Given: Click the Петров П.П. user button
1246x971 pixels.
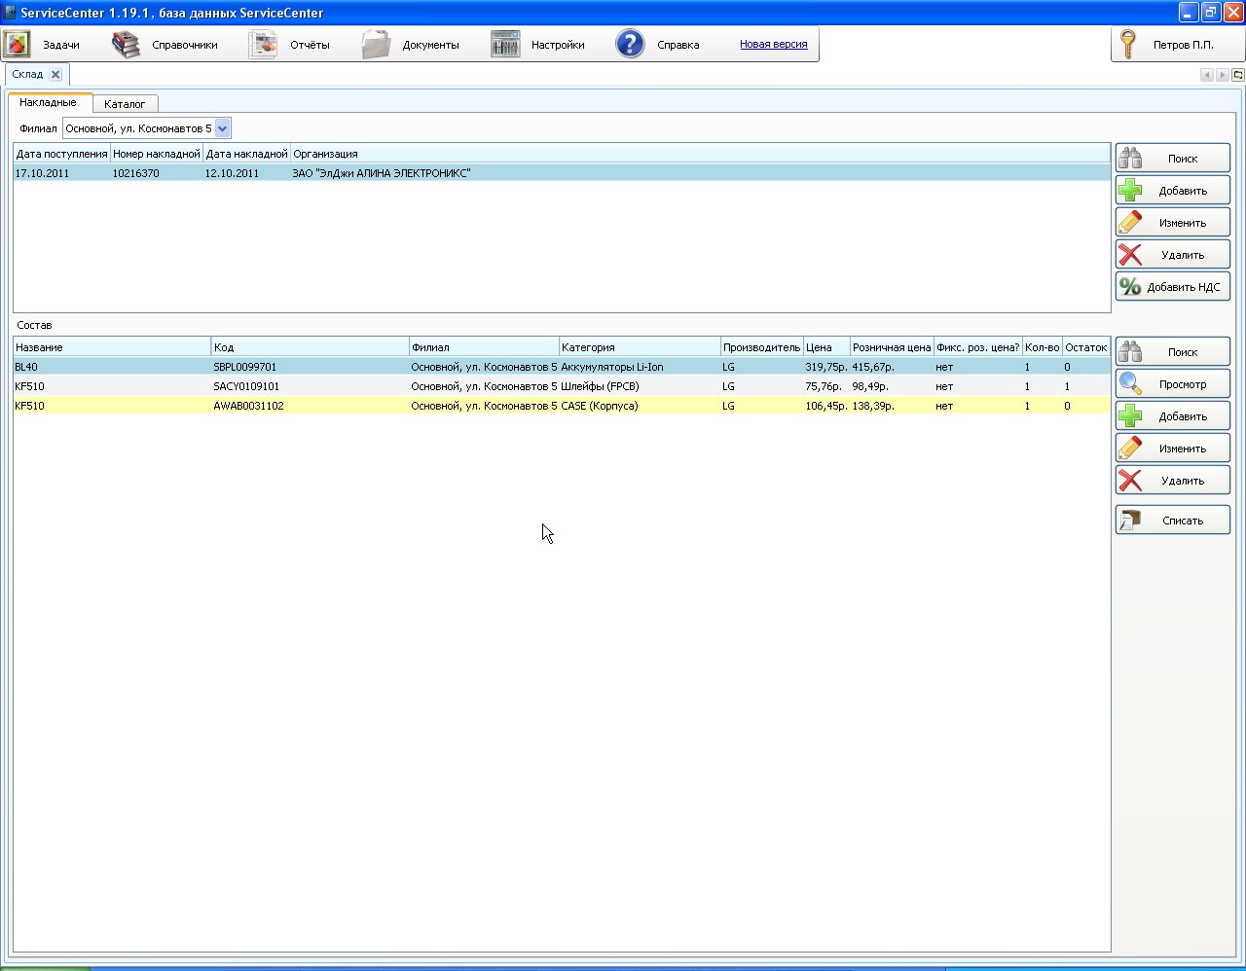Looking at the screenshot, I should point(1177,45).
